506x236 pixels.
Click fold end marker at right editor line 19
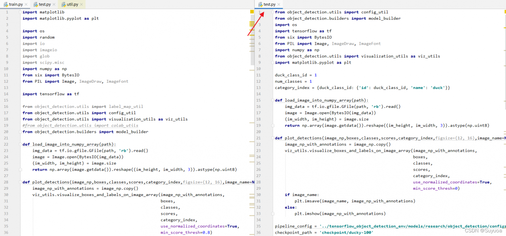[x=272, y=125]
